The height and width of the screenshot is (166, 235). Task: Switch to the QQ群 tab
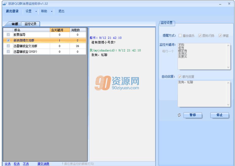click(15, 24)
